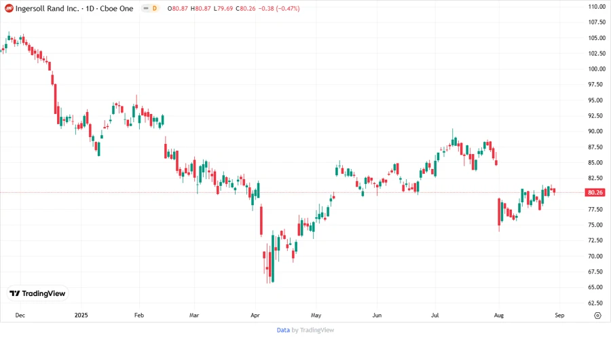
Task: Open the chart settings gear icon
Action: (597, 316)
